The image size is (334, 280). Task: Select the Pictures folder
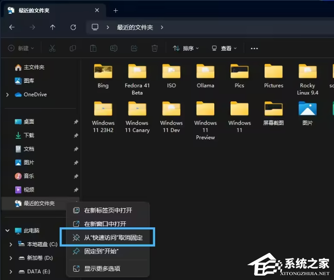coord(273,76)
